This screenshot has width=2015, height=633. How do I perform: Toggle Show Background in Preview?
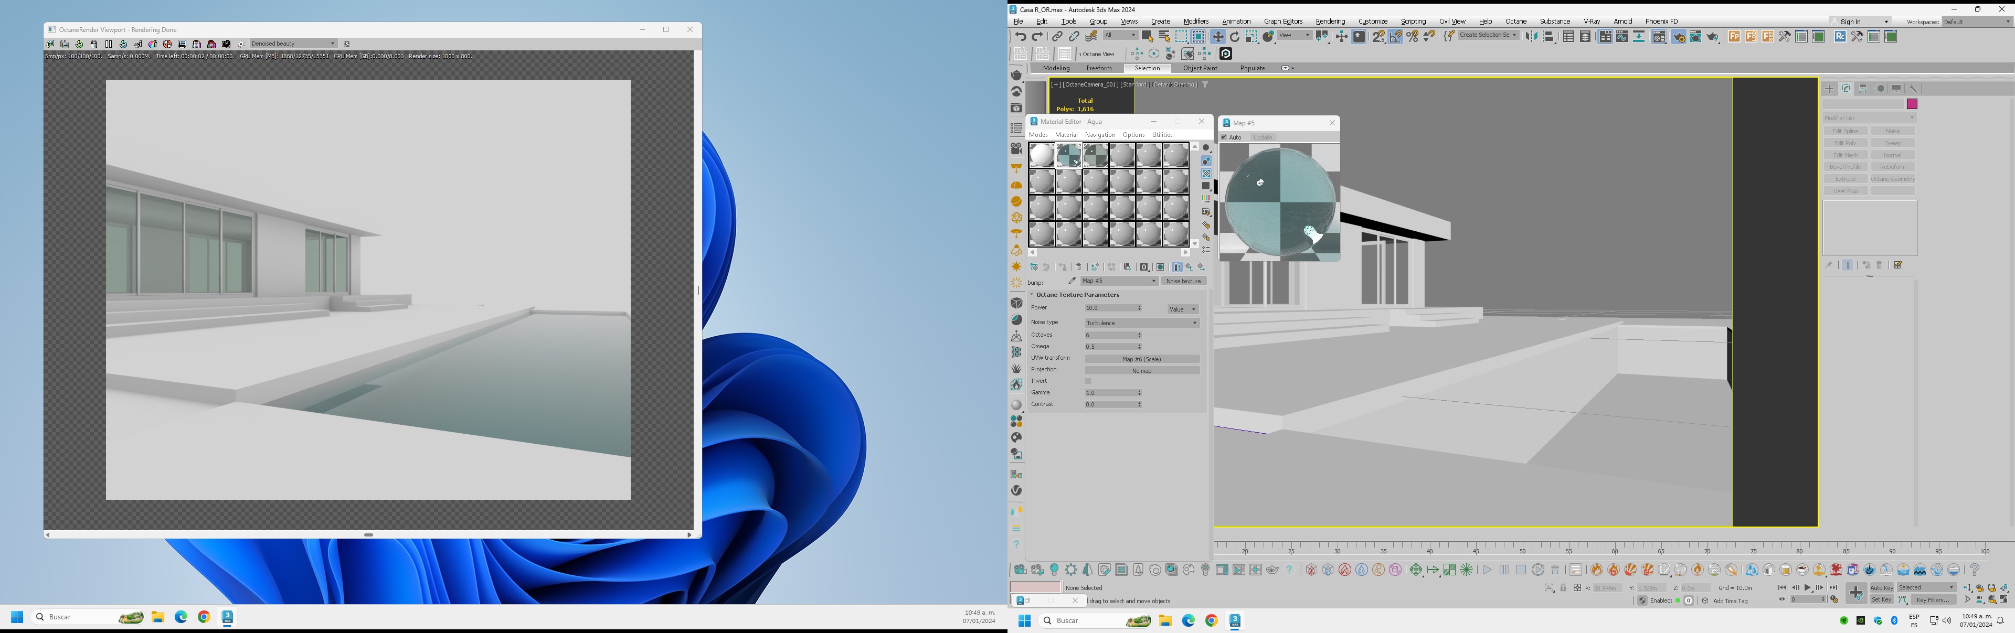1206,174
